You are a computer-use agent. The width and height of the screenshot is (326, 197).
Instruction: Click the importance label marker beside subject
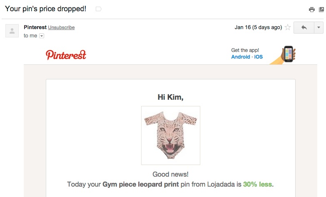98,9
